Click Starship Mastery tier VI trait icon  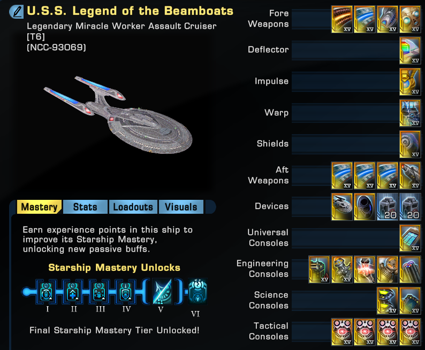(198, 291)
